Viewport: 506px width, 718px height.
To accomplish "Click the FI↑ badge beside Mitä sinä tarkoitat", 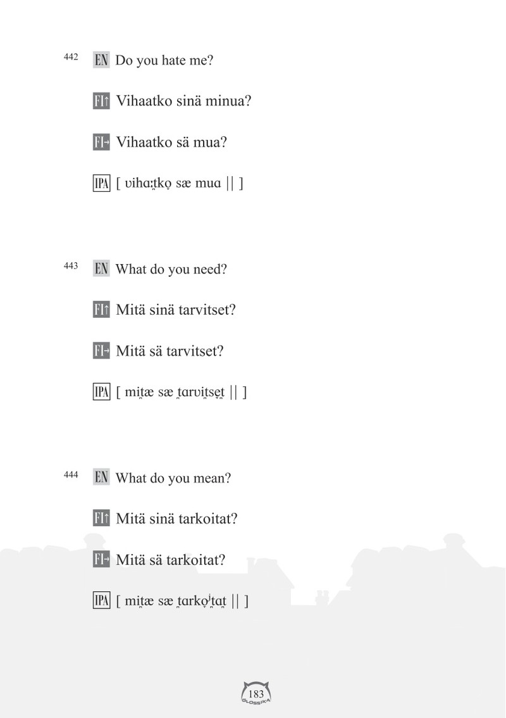I will click(x=101, y=519).
